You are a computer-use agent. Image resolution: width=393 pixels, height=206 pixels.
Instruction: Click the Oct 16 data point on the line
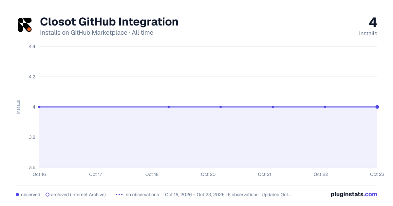[39, 107]
